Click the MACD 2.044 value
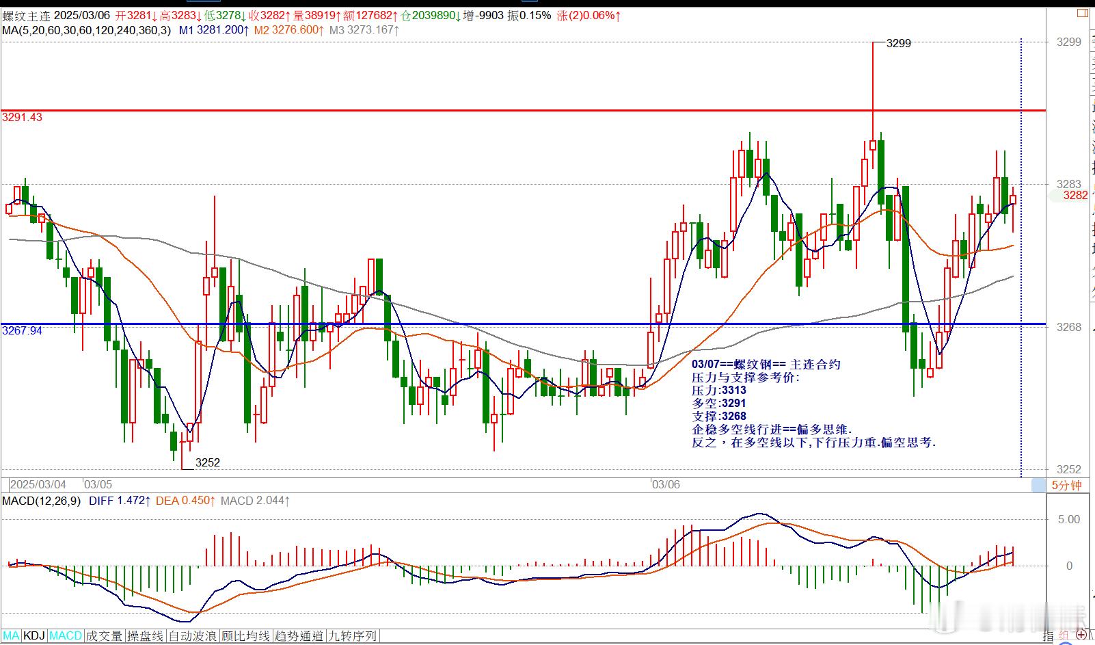Viewport: 1095px width, 645px height. 256,501
